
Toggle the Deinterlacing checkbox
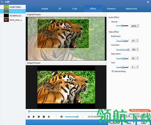tap(113, 71)
